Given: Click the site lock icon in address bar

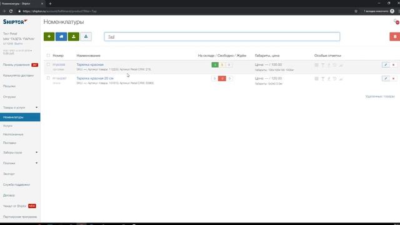Looking at the screenshot, I should 19,11.
